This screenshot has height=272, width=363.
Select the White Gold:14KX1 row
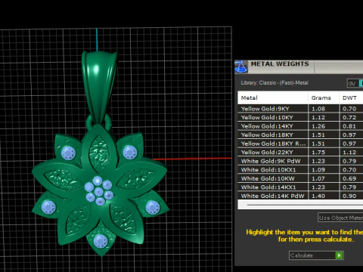click(300, 187)
